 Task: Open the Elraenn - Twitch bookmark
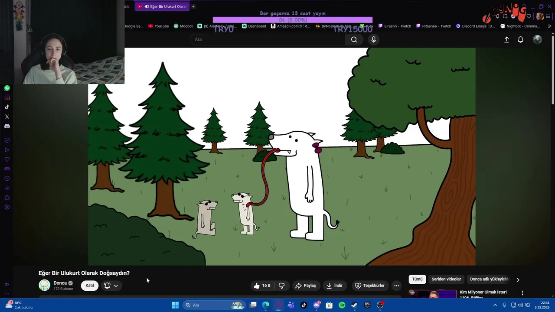395,26
